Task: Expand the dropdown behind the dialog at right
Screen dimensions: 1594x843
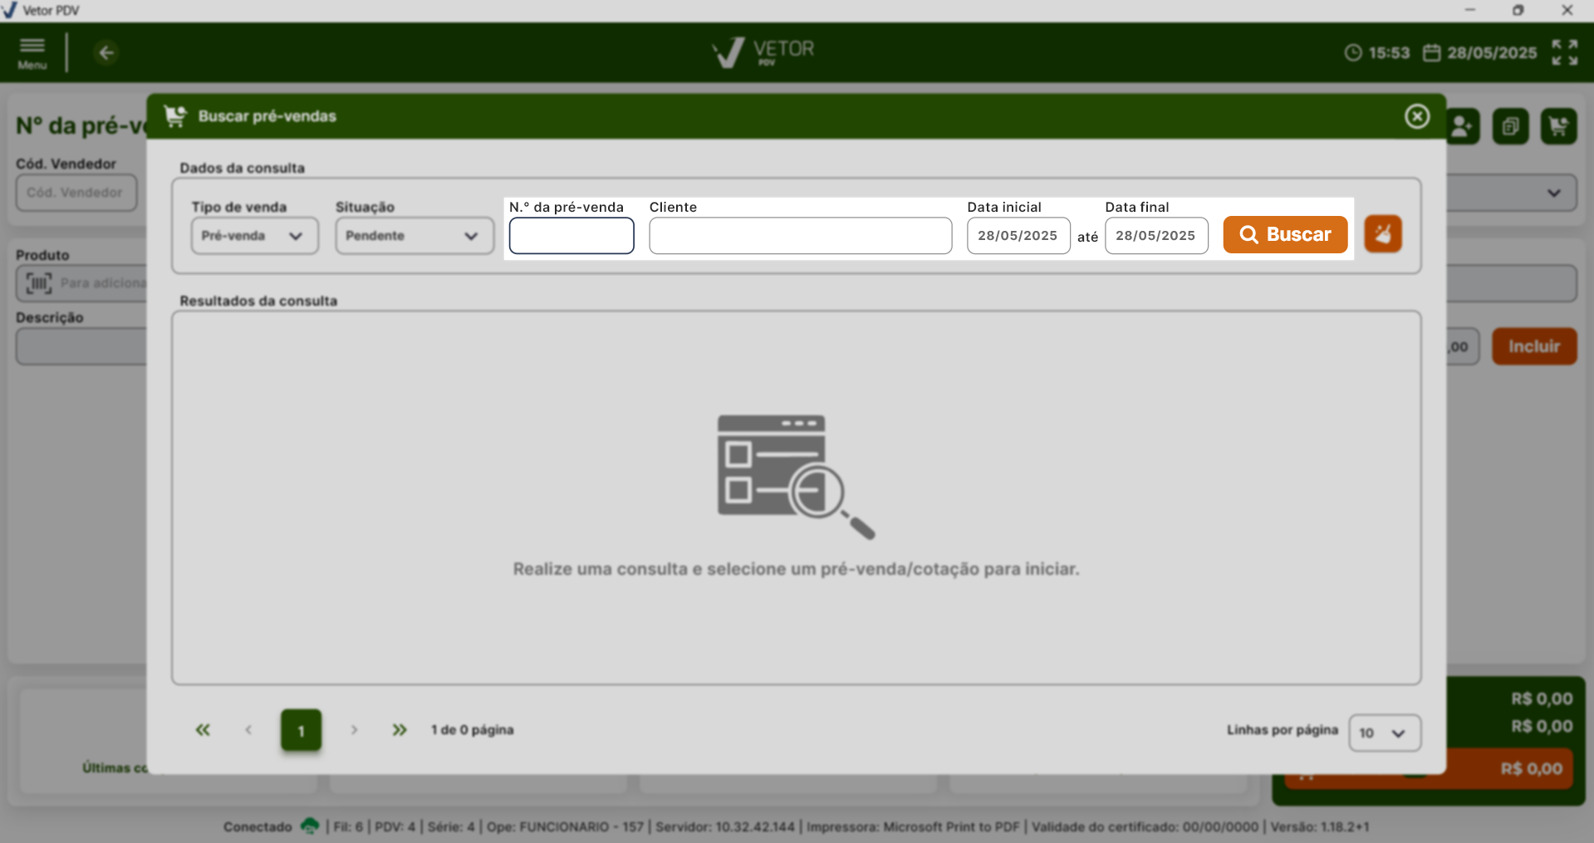Action: coord(1553,193)
